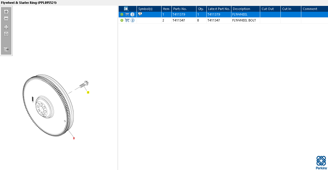Zoom in on the flywheel diagram
This screenshot has width=328, height=170.
tap(6, 12)
